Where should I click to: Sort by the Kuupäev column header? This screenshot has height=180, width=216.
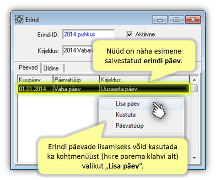[35, 80]
